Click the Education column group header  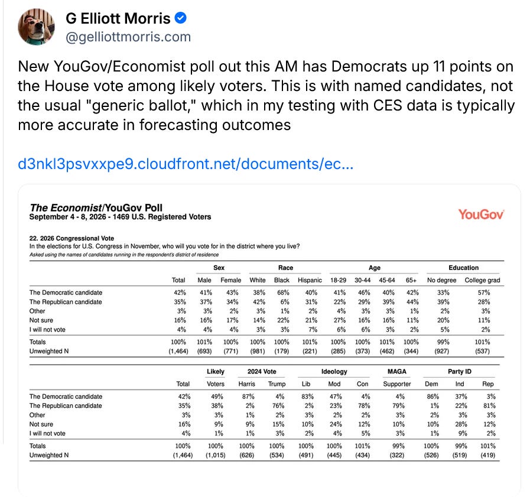(x=463, y=268)
